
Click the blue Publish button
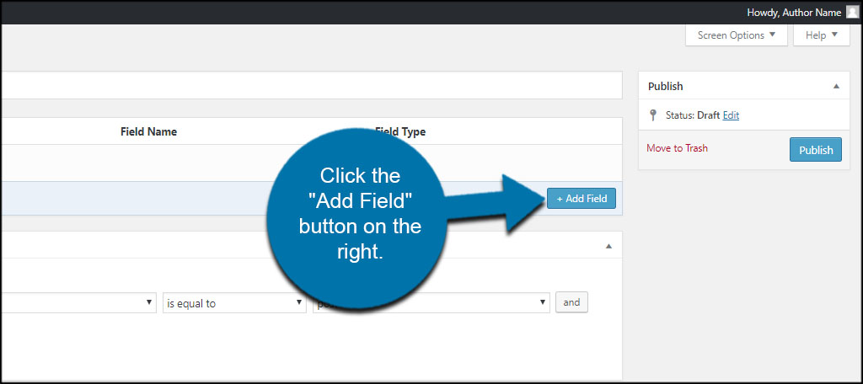816,150
